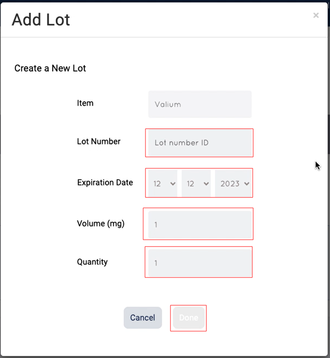Click the "Lot Number" label
The image size is (330, 358).
click(x=99, y=141)
